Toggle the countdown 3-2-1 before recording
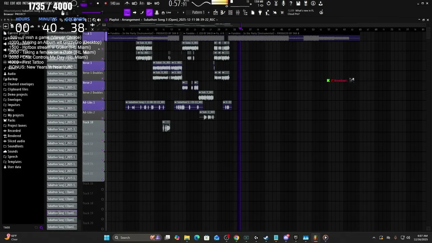 tap(142, 3)
